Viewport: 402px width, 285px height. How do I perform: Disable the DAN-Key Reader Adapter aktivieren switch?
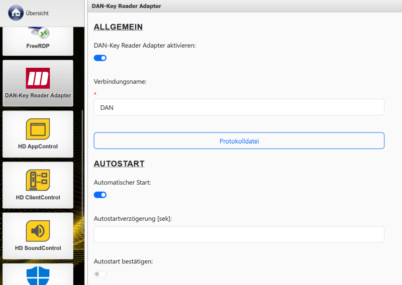point(100,58)
